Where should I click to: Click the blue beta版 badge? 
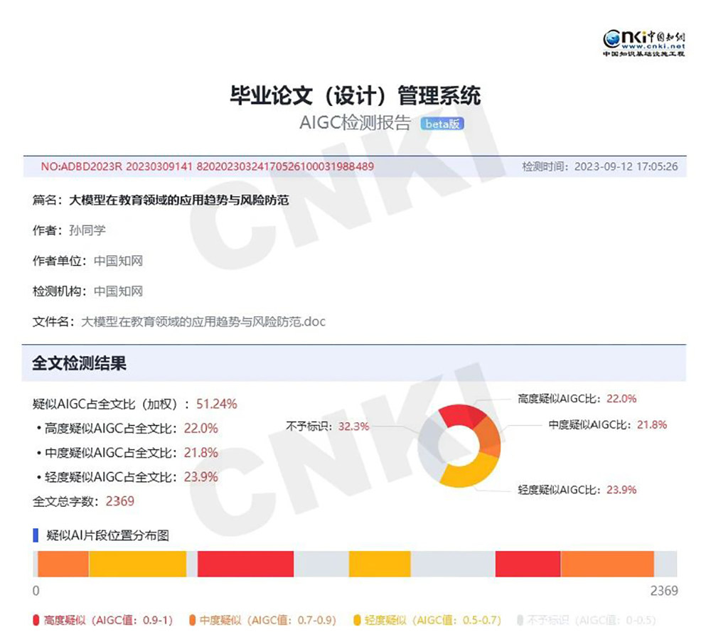(x=442, y=124)
